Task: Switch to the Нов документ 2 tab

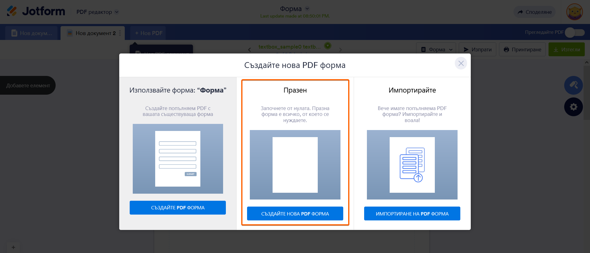Action: tap(92, 33)
